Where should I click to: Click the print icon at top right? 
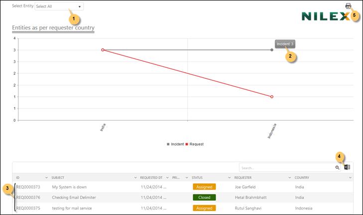(348, 6)
